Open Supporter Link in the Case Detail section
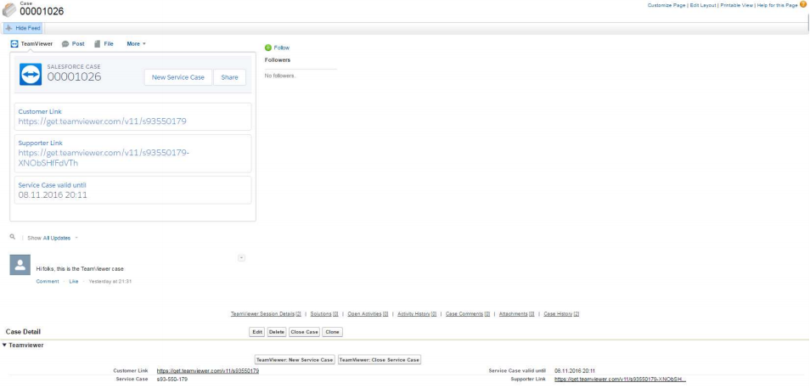Screen dimensions: 810x388 pos(621,380)
